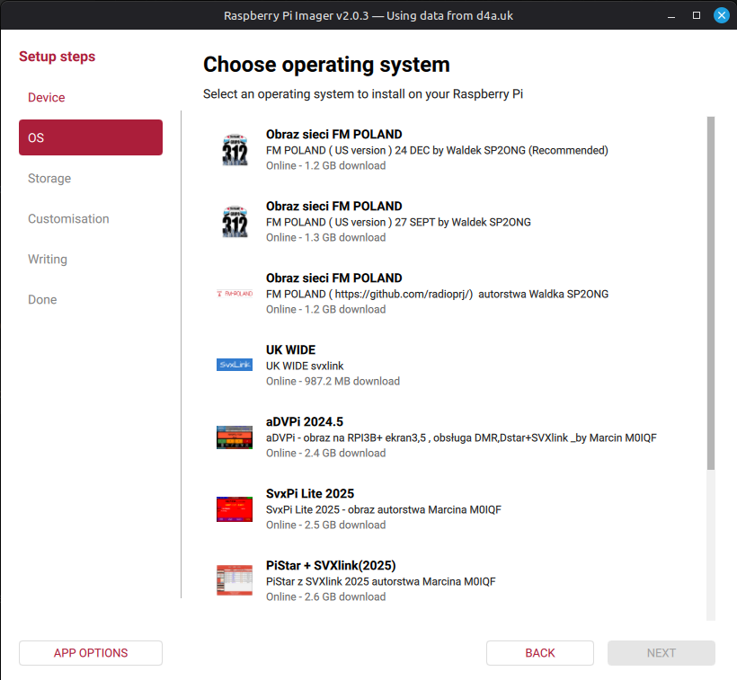The height and width of the screenshot is (680, 737).
Task: Click the red FM-POLAND github logo icon
Action: click(235, 294)
